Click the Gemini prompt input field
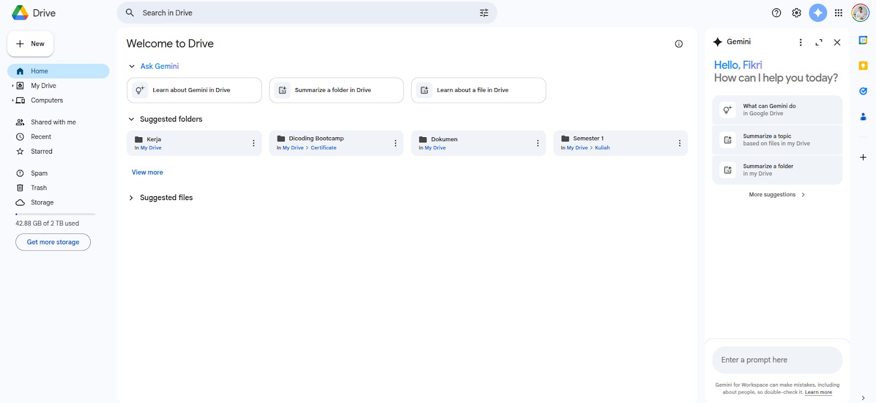The width and height of the screenshot is (876, 403). pyautogui.click(x=777, y=360)
